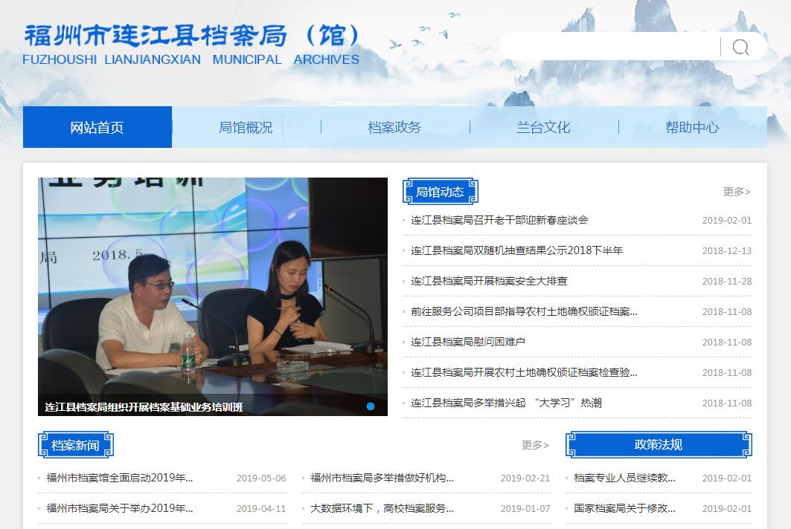The image size is (791, 529).
Task: Click the search input field
Action: (x=610, y=47)
